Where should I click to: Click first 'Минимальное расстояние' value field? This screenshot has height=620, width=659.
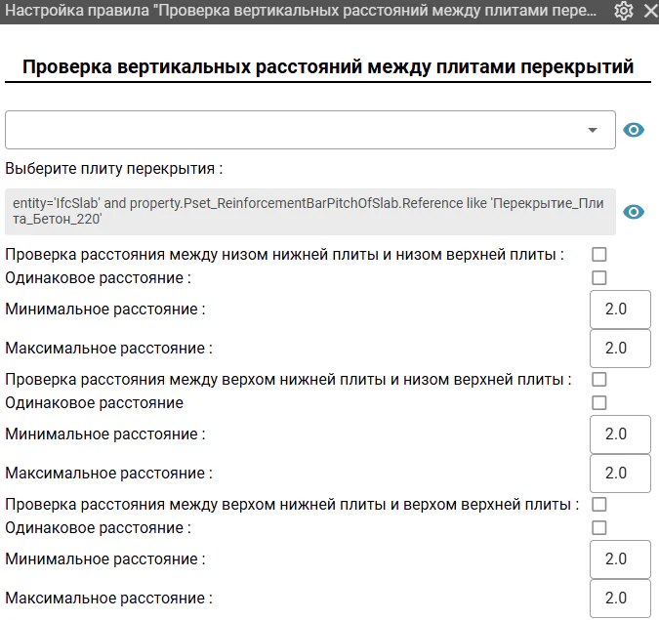[620, 310]
